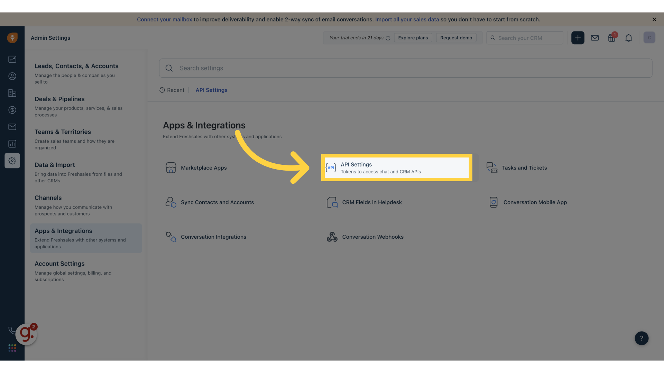The height and width of the screenshot is (373, 664).
Task: Open Sync Contacts and Accounts label
Action: tap(217, 202)
